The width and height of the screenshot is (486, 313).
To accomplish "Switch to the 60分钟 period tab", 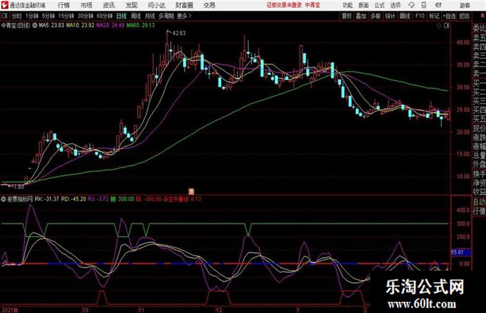I will coord(105,16).
